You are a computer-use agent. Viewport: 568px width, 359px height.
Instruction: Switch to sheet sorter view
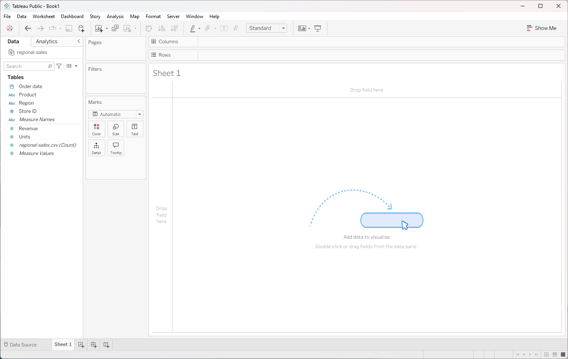pyautogui.click(x=546, y=355)
